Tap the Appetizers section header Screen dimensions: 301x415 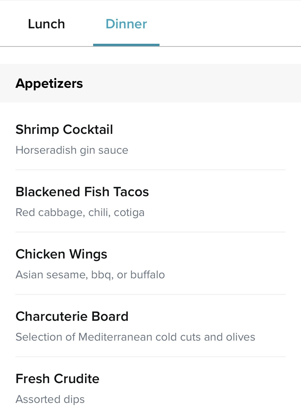point(150,83)
